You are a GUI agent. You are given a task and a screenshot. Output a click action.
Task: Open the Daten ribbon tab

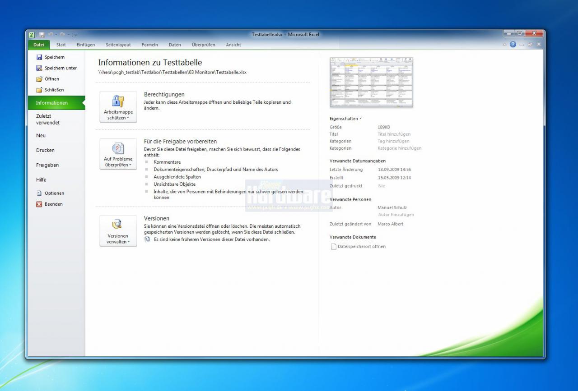(x=175, y=45)
